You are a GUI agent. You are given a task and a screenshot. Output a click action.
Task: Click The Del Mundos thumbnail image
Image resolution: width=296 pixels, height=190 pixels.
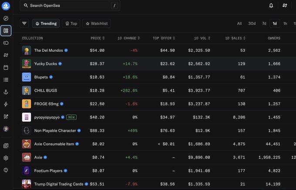coord(27,50)
